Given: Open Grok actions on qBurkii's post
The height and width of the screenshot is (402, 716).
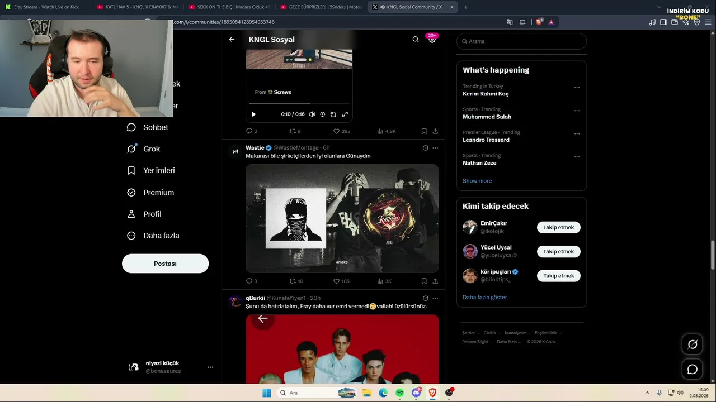Looking at the screenshot, I should [x=425, y=298].
